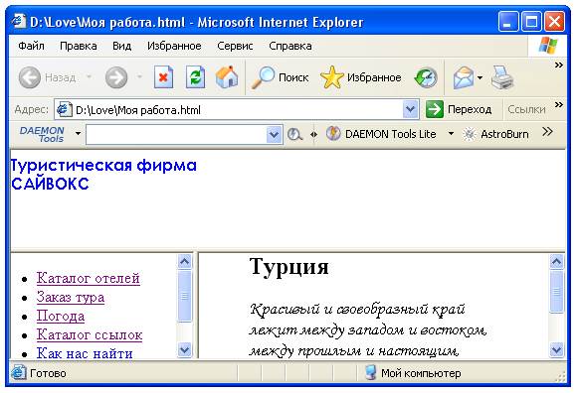The image size is (577, 393).
Task: Click the IE icon in title bar
Action: click(x=18, y=21)
